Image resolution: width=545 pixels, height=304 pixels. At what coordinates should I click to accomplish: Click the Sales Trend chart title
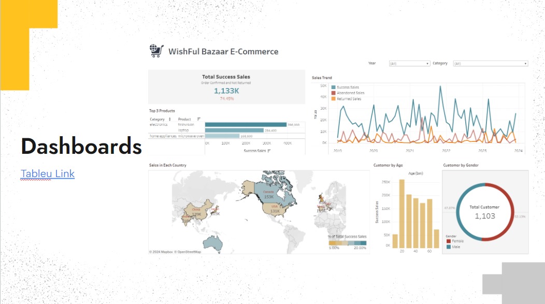pos(322,78)
